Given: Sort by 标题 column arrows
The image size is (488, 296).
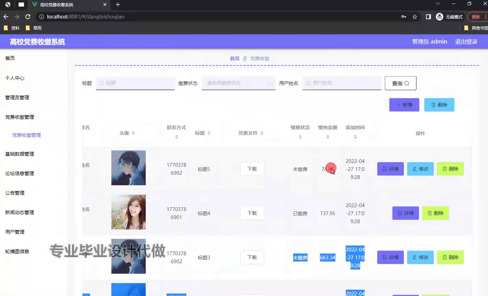Looking at the screenshot, I should pos(209,133).
